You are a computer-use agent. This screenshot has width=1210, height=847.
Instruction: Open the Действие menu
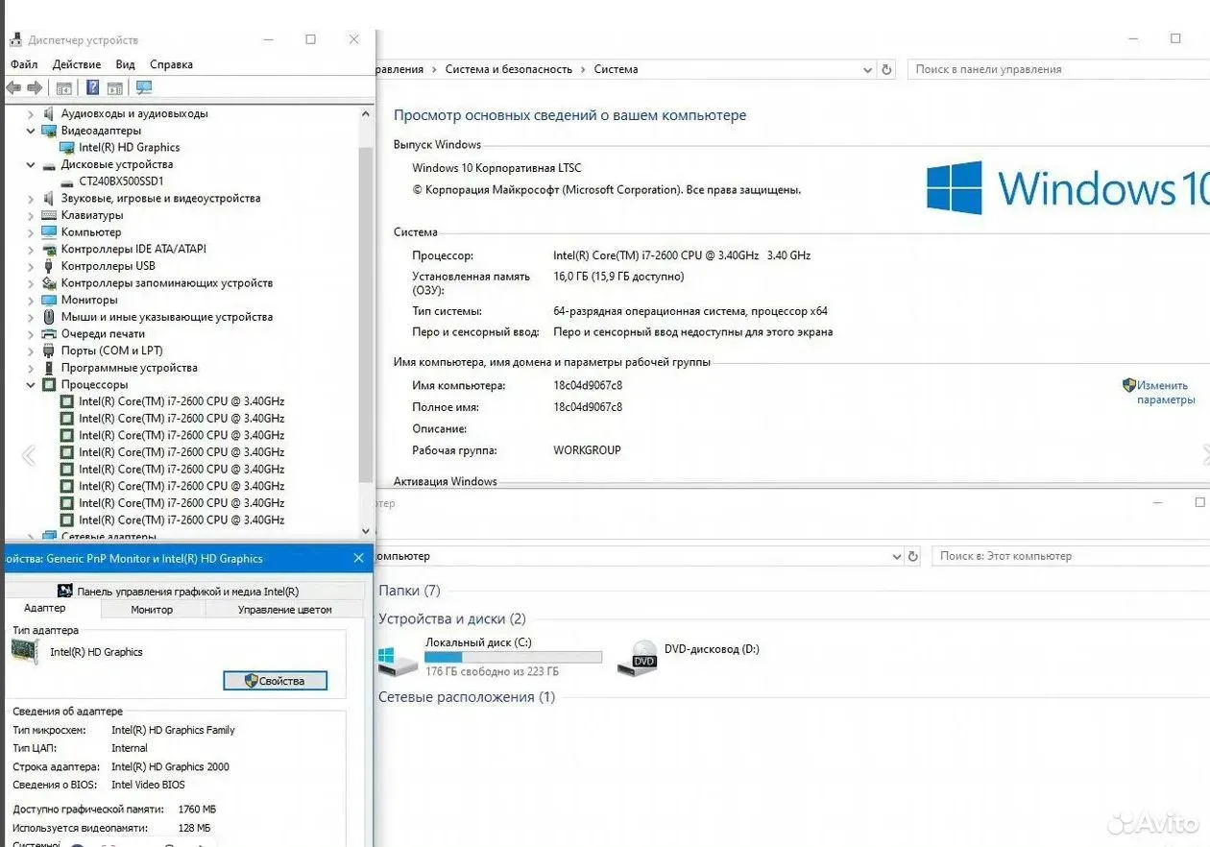click(x=77, y=64)
